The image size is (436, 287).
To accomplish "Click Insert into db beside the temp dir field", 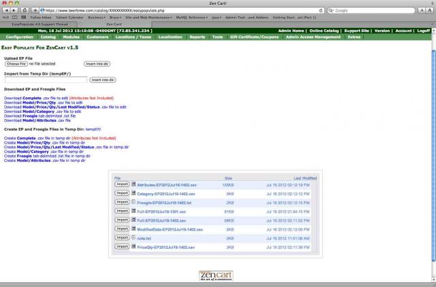I will click(x=103, y=80).
